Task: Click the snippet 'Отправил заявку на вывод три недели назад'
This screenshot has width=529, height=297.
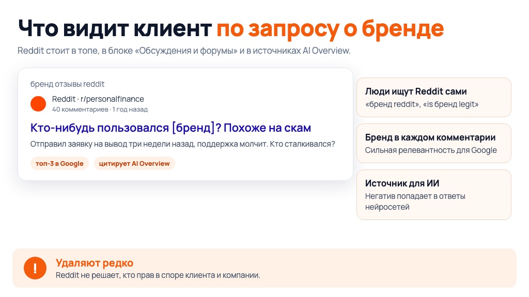Action: coord(182,144)
